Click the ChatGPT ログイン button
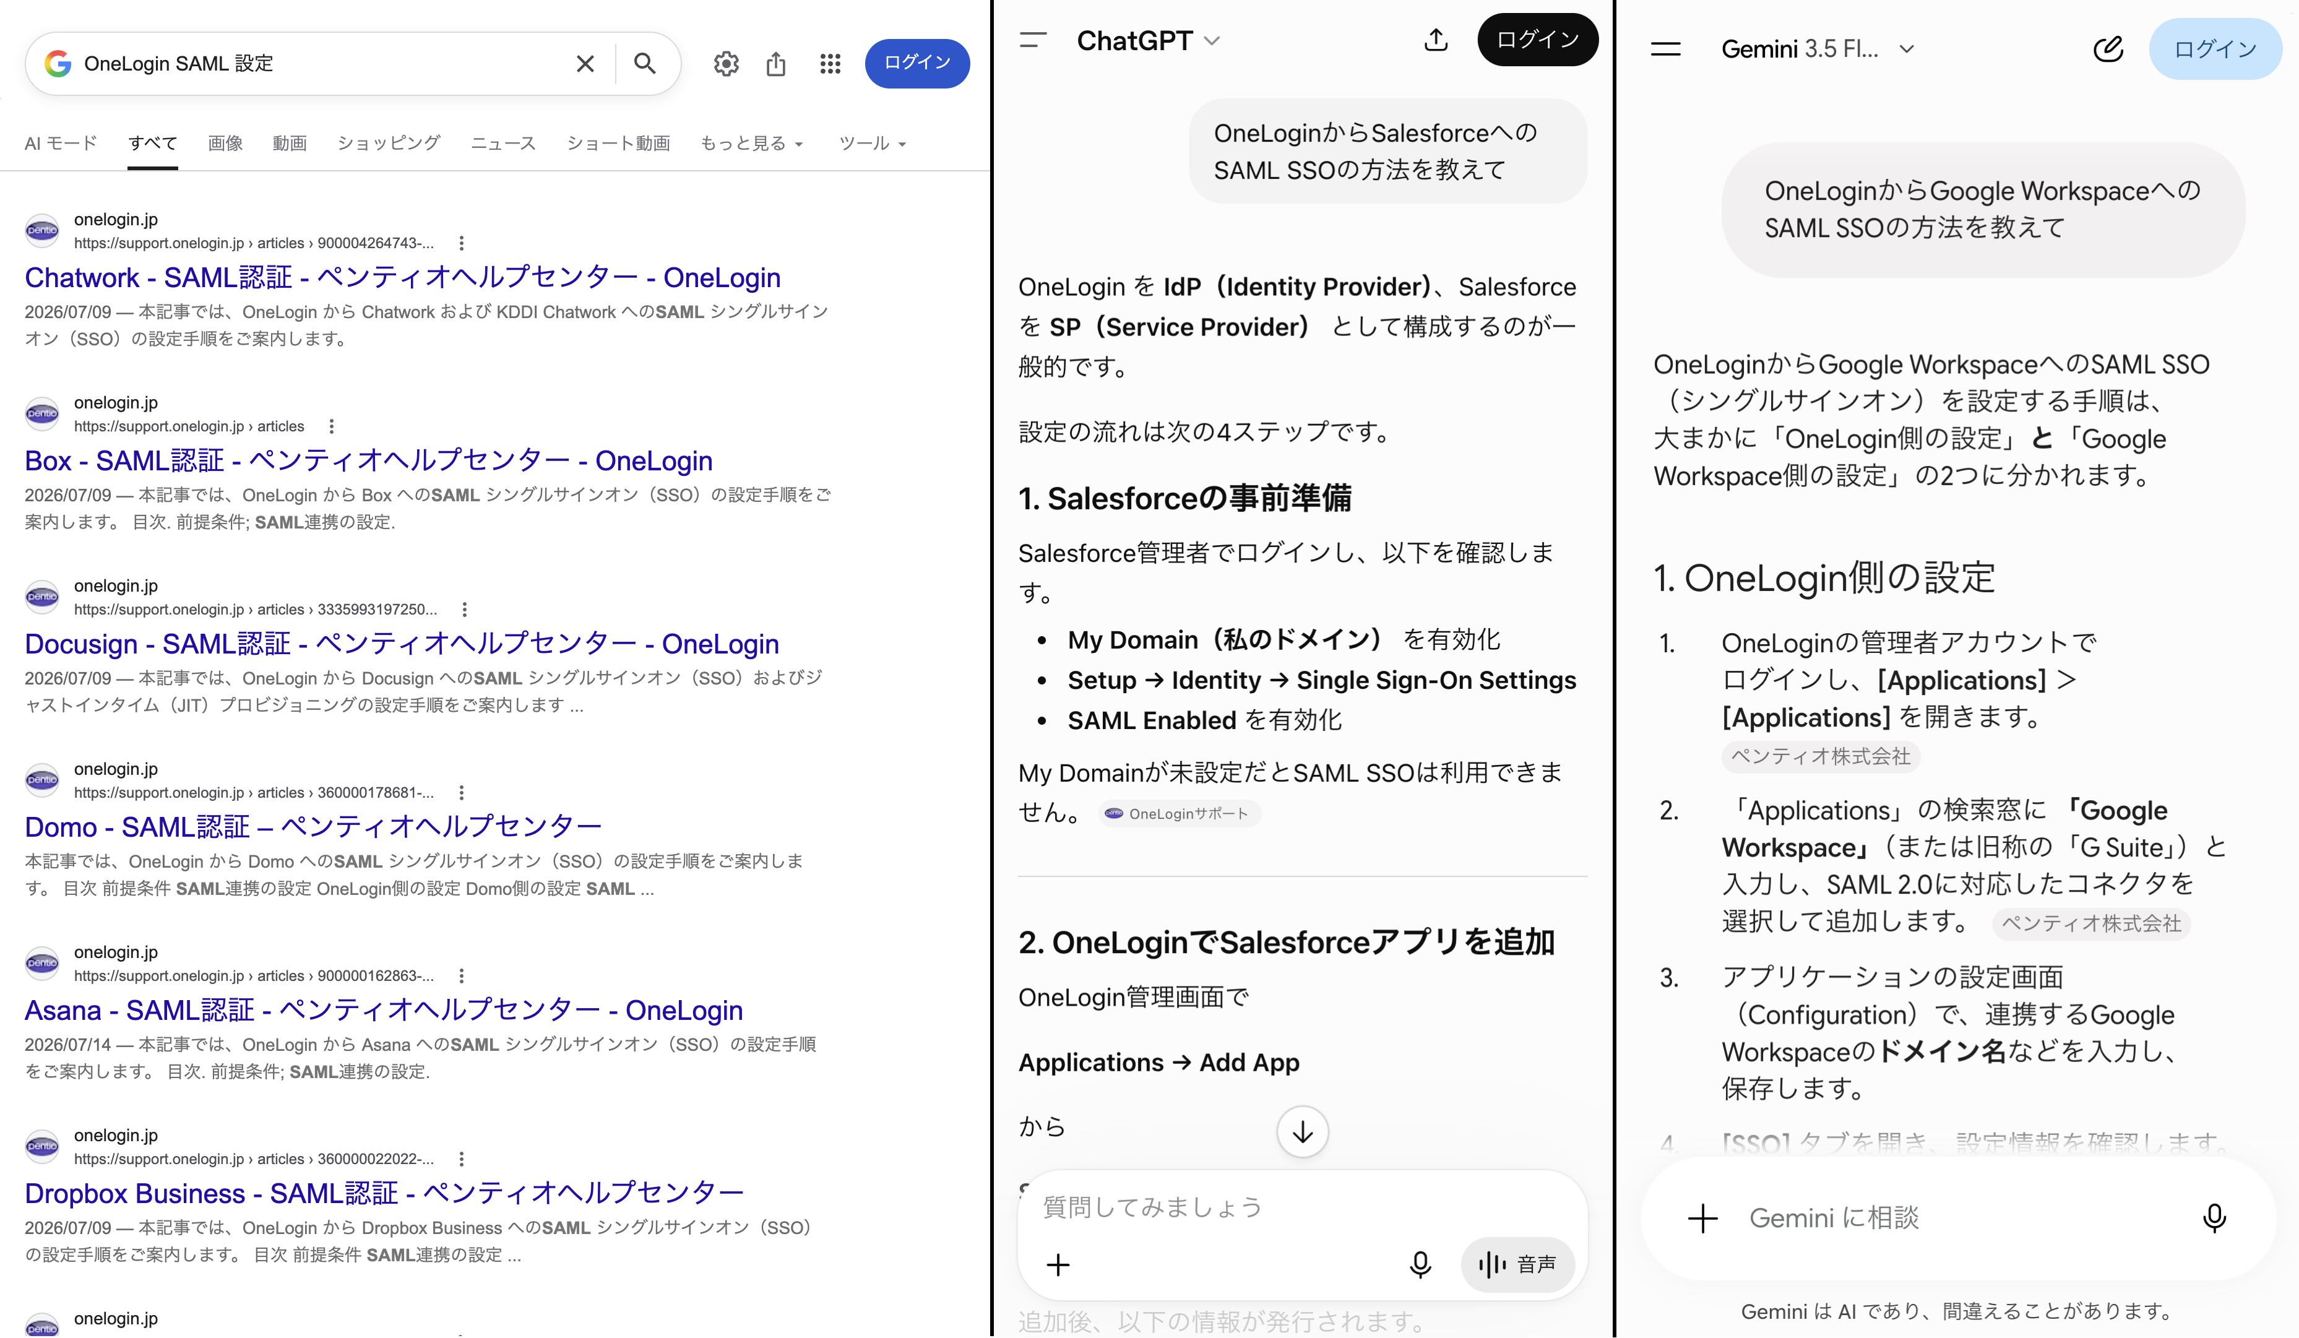The height and width of the screenshot is (1338, 2299). [1537, 39]
